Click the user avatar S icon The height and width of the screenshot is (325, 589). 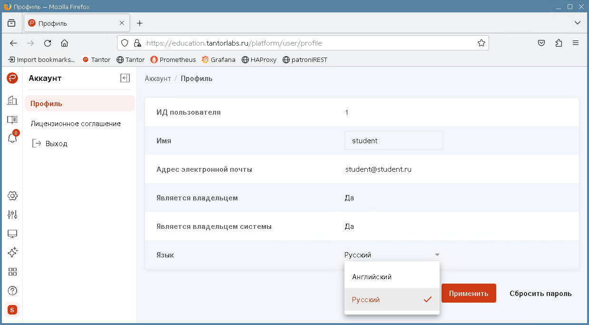(x=12, y=310)
